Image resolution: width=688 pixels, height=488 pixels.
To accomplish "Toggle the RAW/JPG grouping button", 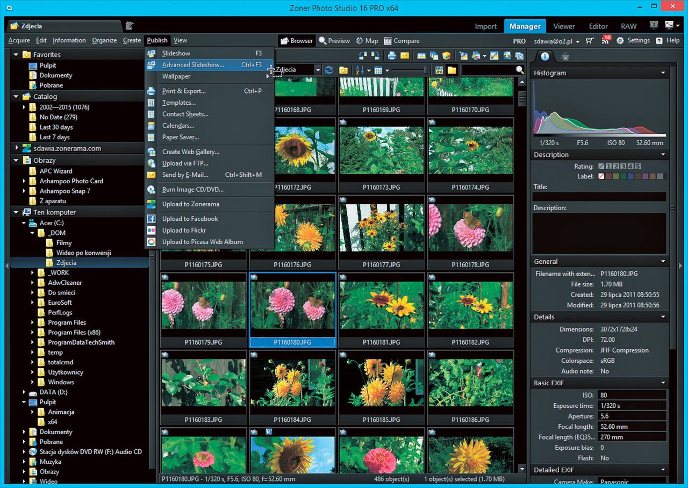I will tap(439, 70).
